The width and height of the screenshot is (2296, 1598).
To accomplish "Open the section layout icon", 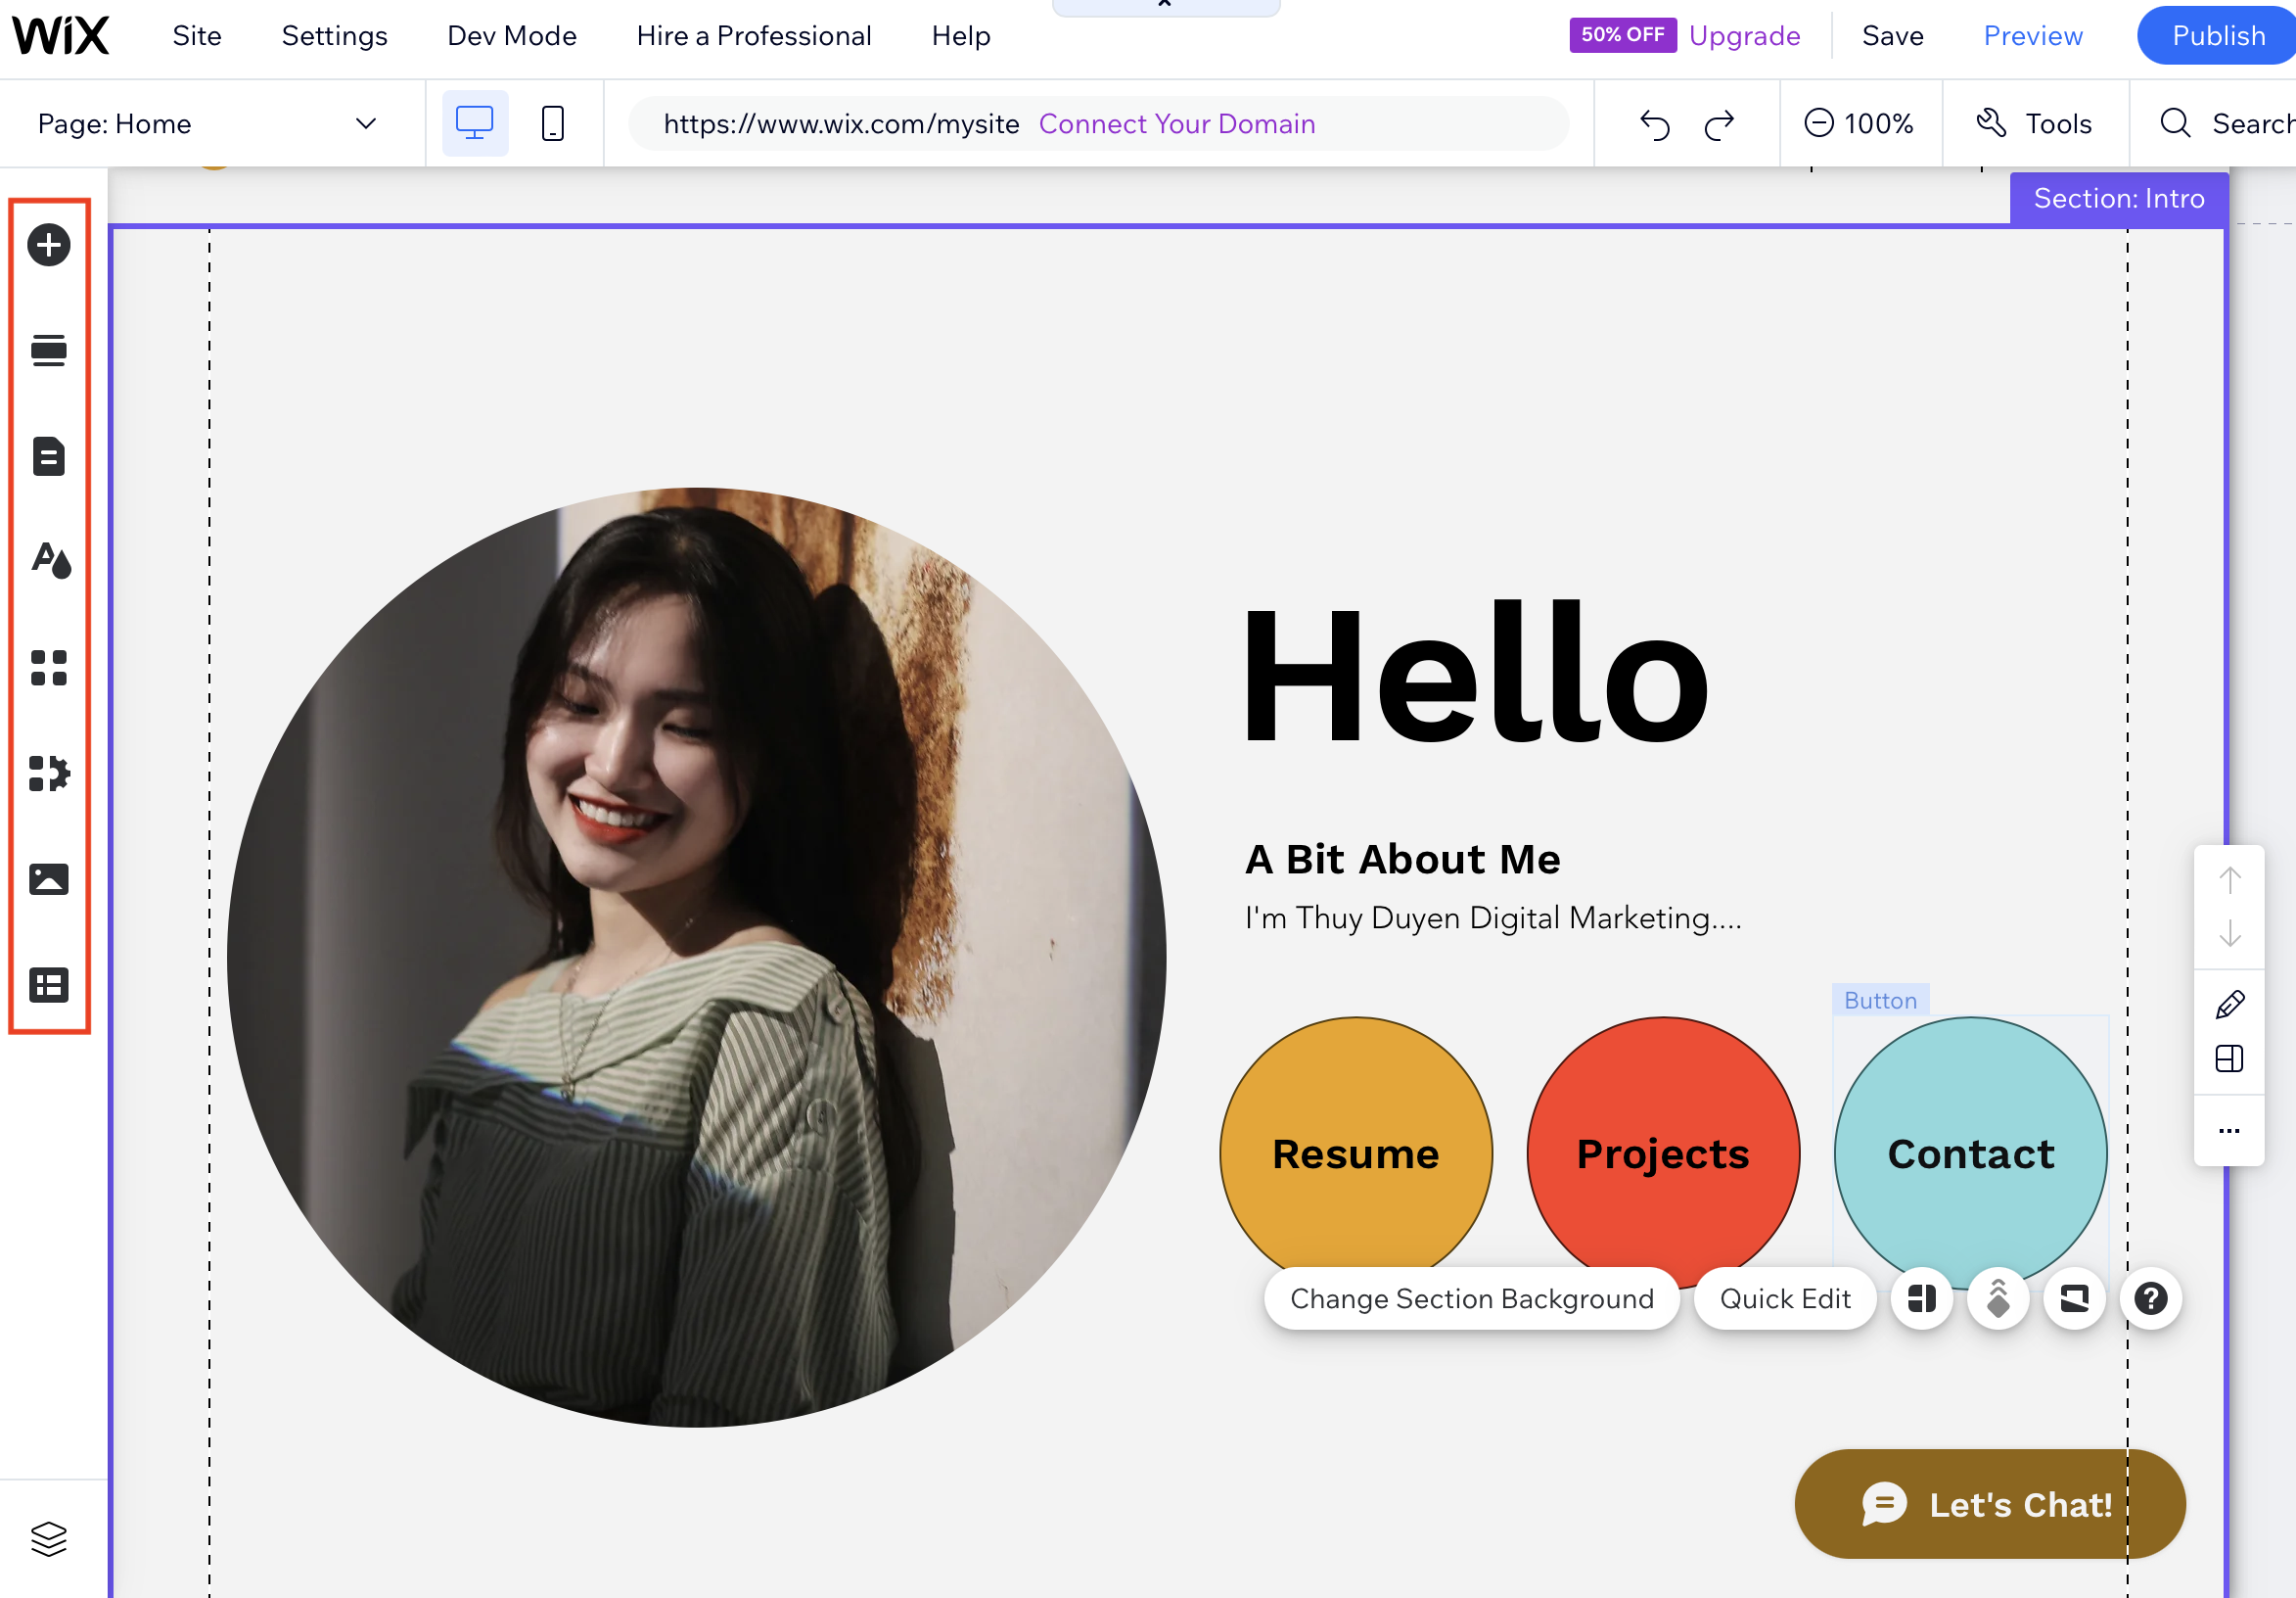I will click(x=2230, y=1058).
